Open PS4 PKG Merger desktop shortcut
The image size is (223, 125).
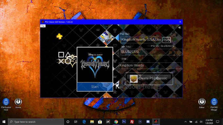tap(214, 104)
